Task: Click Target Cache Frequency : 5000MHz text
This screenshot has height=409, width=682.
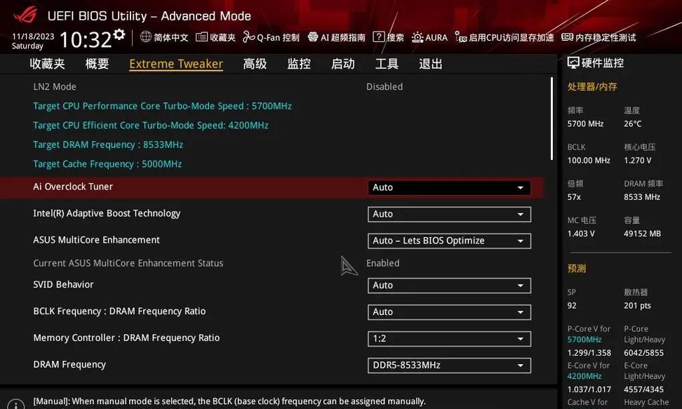Action: click(107, 164)
